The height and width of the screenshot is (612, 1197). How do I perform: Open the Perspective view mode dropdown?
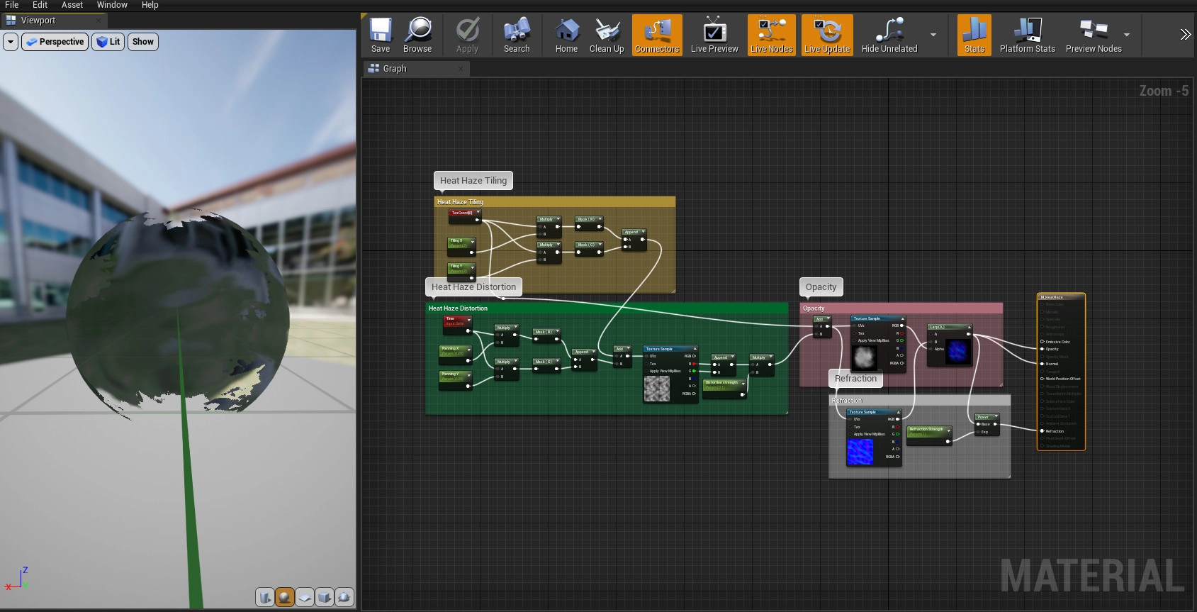click(x=55, y=42)
